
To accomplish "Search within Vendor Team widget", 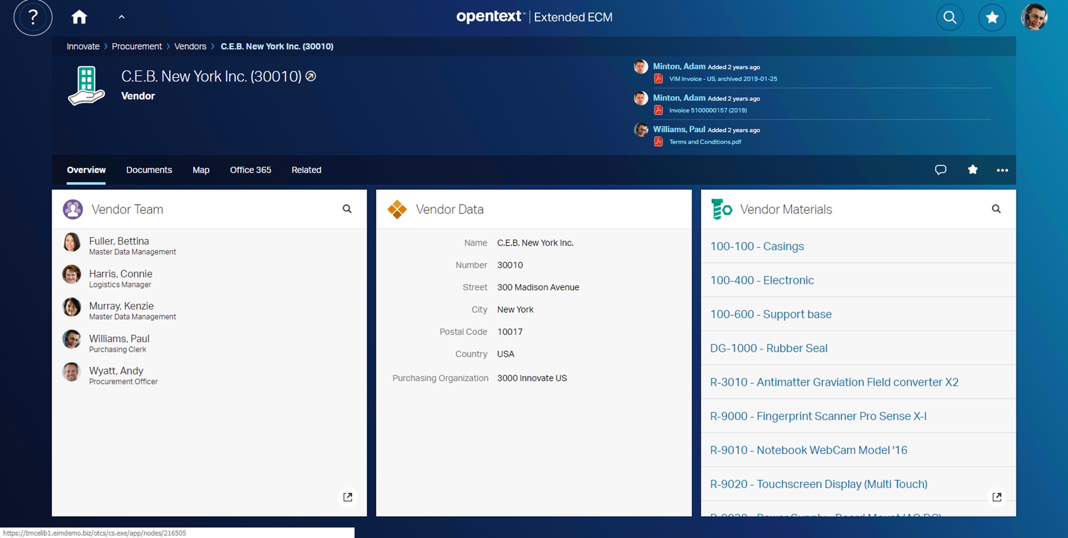I will coord(347,209).
